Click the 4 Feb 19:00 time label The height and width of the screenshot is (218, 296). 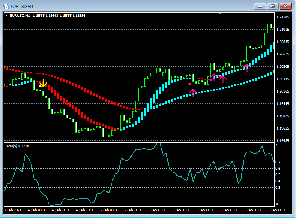85,210
